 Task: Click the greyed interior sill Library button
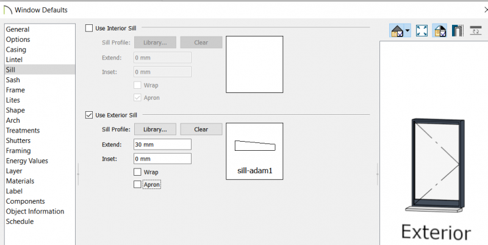(x=155, y=43)
